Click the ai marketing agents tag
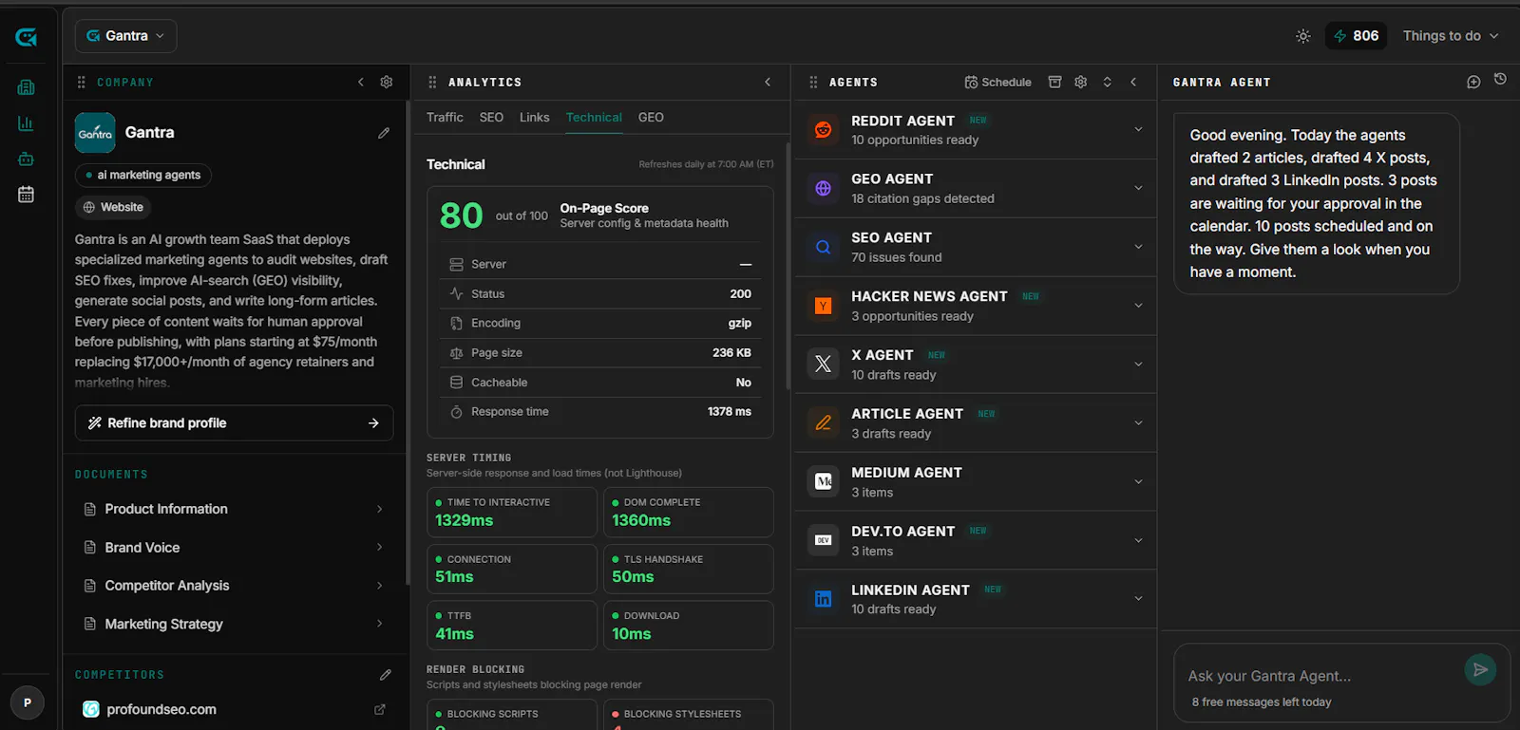Image resolution: width=1520 pixels, height=730 pixels. (142, 175)
